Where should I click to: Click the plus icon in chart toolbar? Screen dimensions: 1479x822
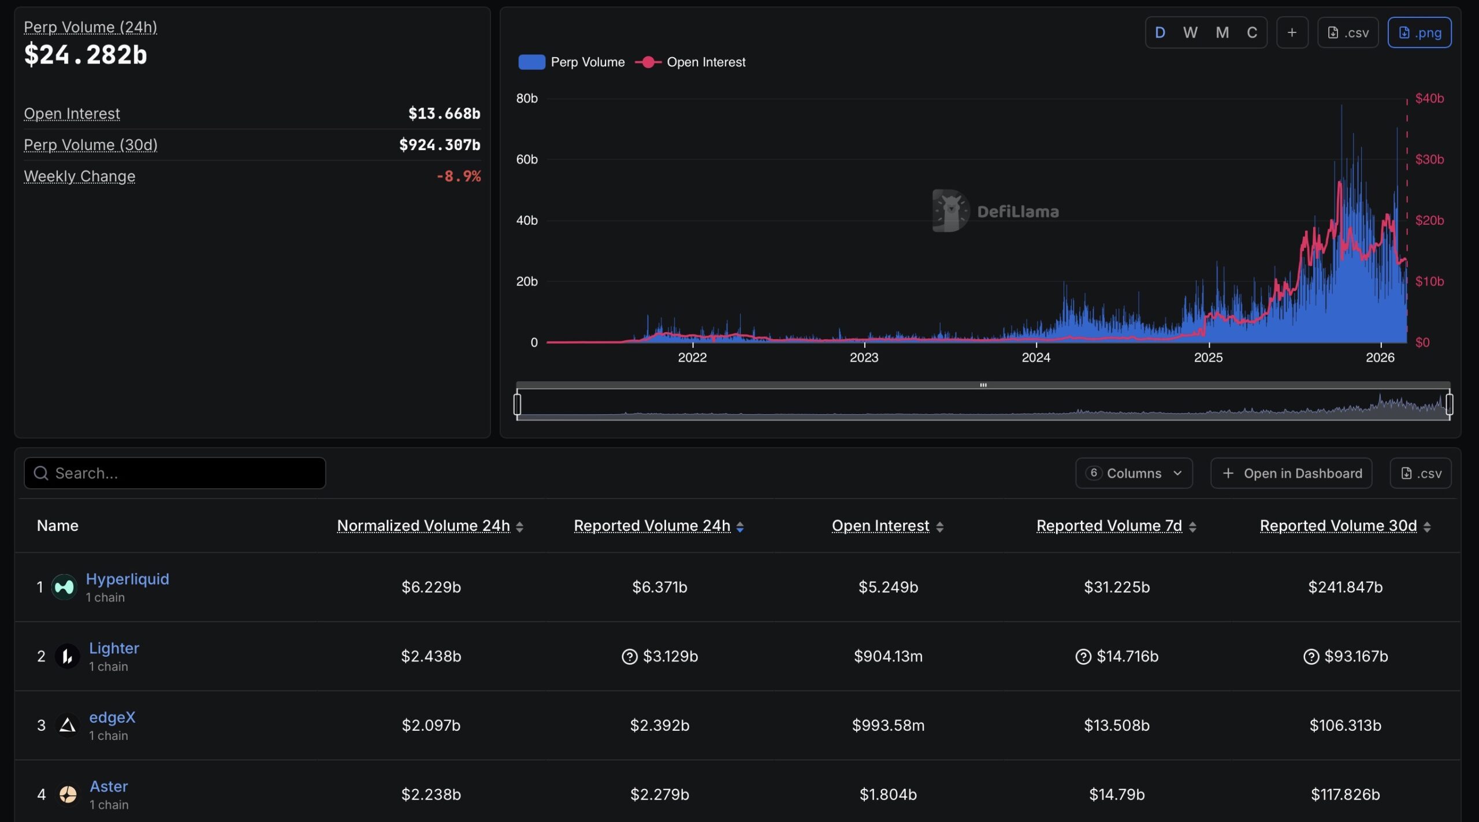[x=1292, y=33]
